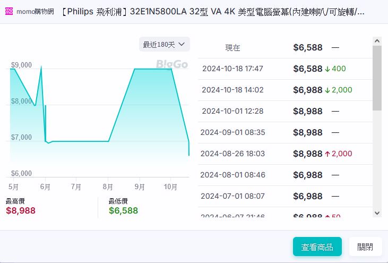The width and height of the screenshot is (388, 263).
Task: Select the 2024-10-01 12:28 price row
Action: coord(232,111)
